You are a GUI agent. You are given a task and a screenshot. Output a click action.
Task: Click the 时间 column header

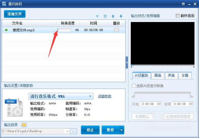[93, 23]
